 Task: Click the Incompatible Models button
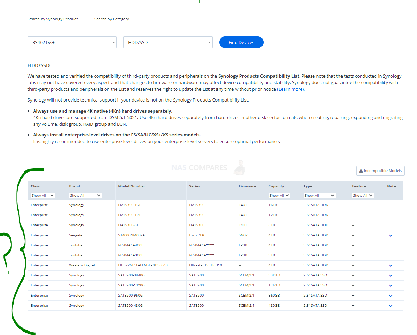pos(380,171)
